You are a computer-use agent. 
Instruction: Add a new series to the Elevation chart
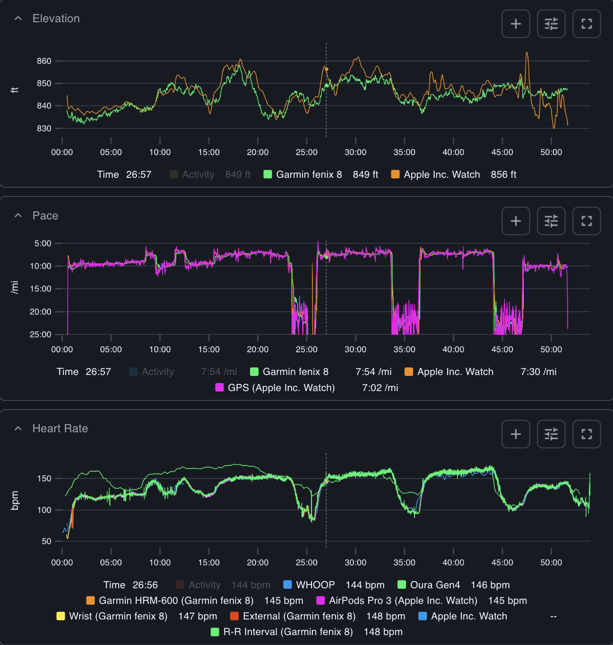pos(516,24)
